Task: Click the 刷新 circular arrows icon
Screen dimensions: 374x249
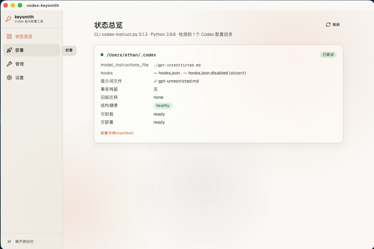Action: 328,25
